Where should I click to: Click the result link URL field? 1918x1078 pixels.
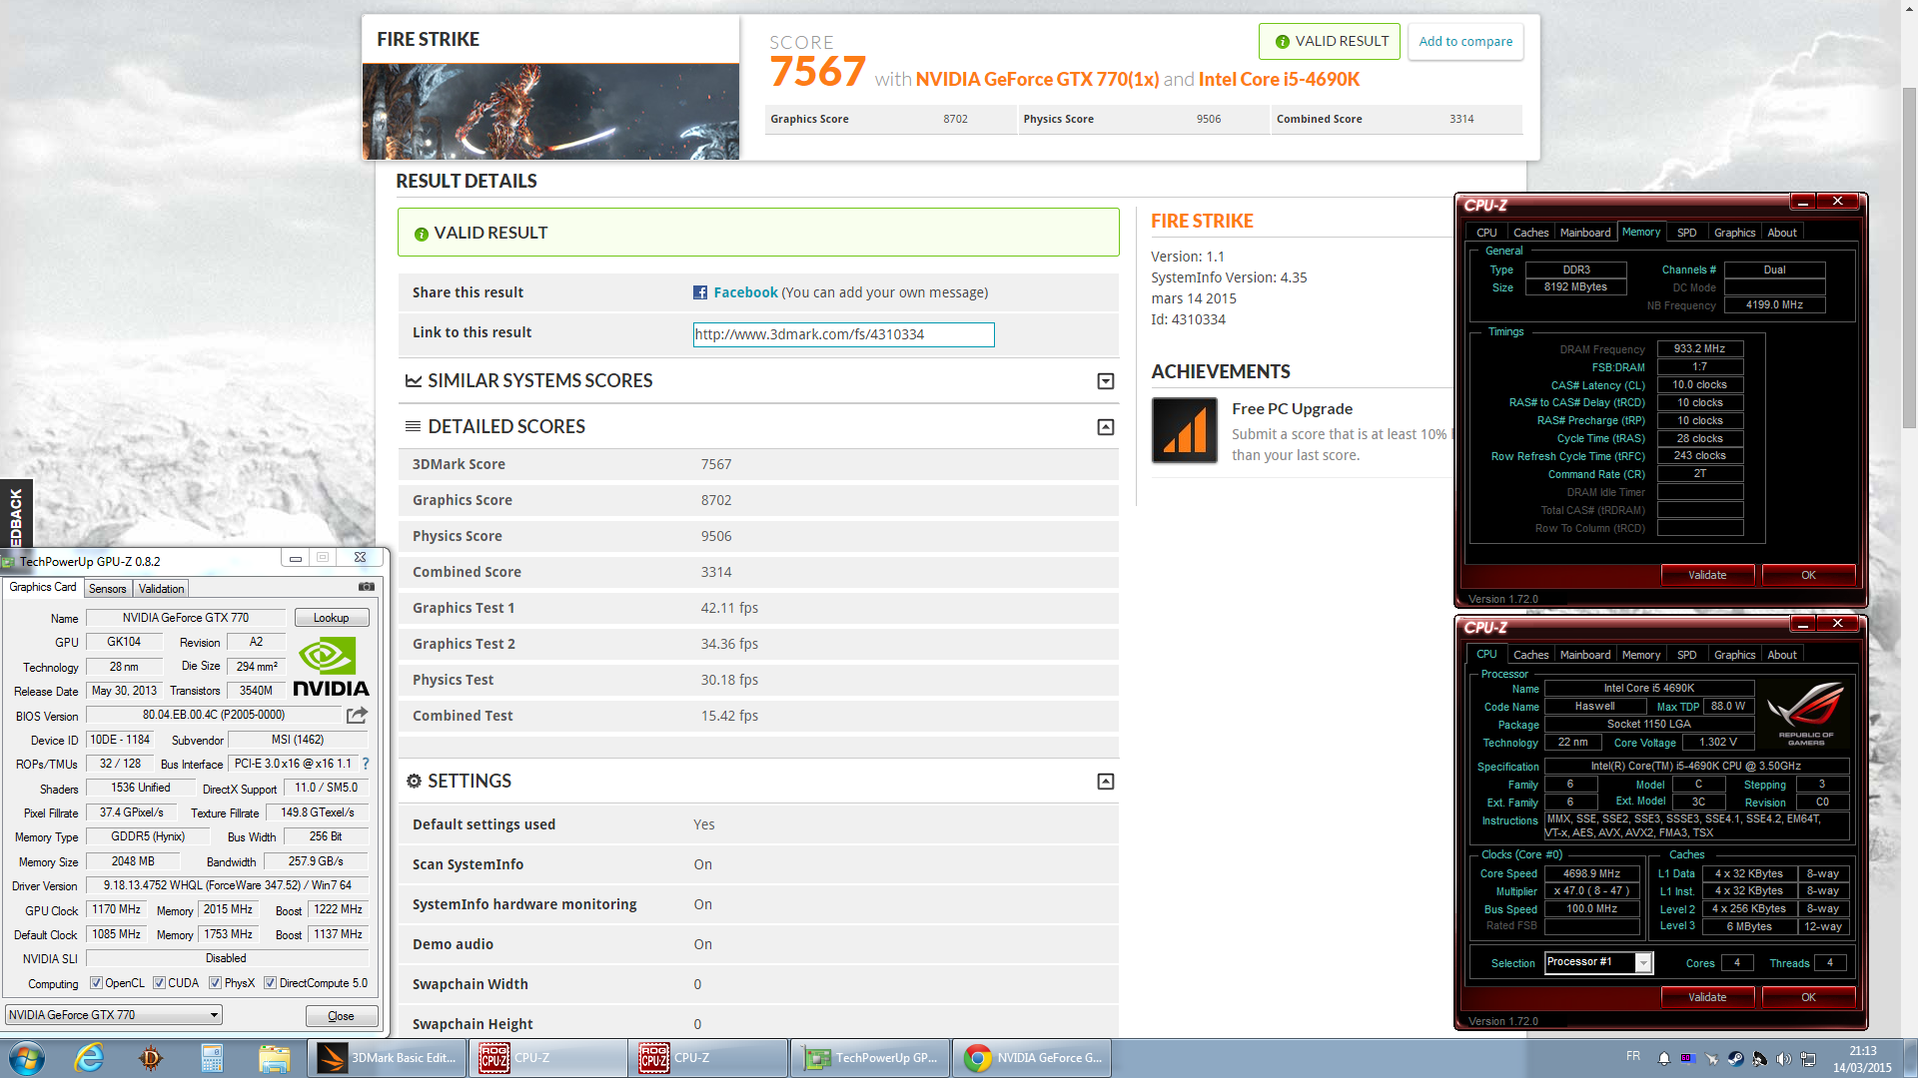(843, 334)
